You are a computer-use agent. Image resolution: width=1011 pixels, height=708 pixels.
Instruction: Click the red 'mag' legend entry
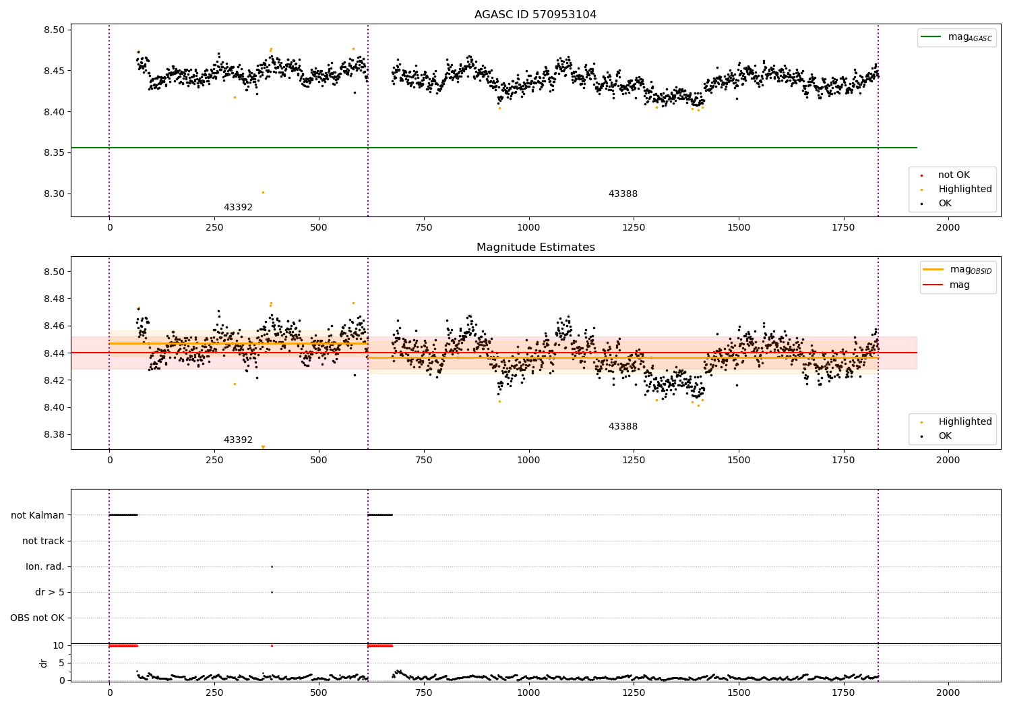[x=946, y=285]
